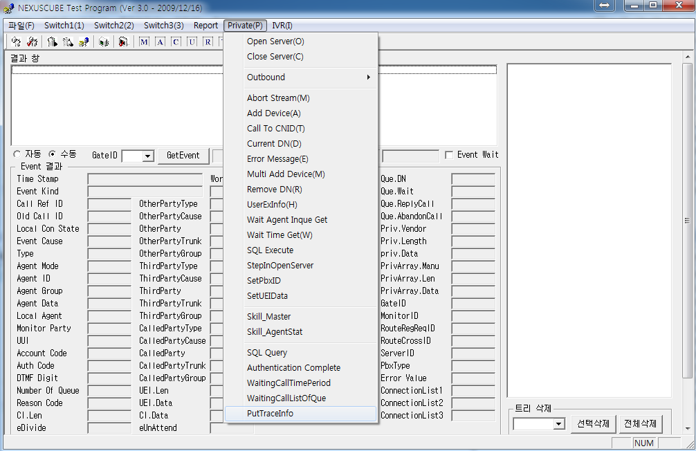Choose WaitingCallTimePeriod

pos(302,383)
